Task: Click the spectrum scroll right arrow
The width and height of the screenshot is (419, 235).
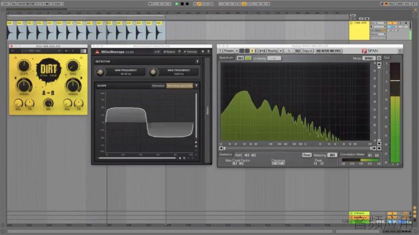Action: [x=374, y=148]
